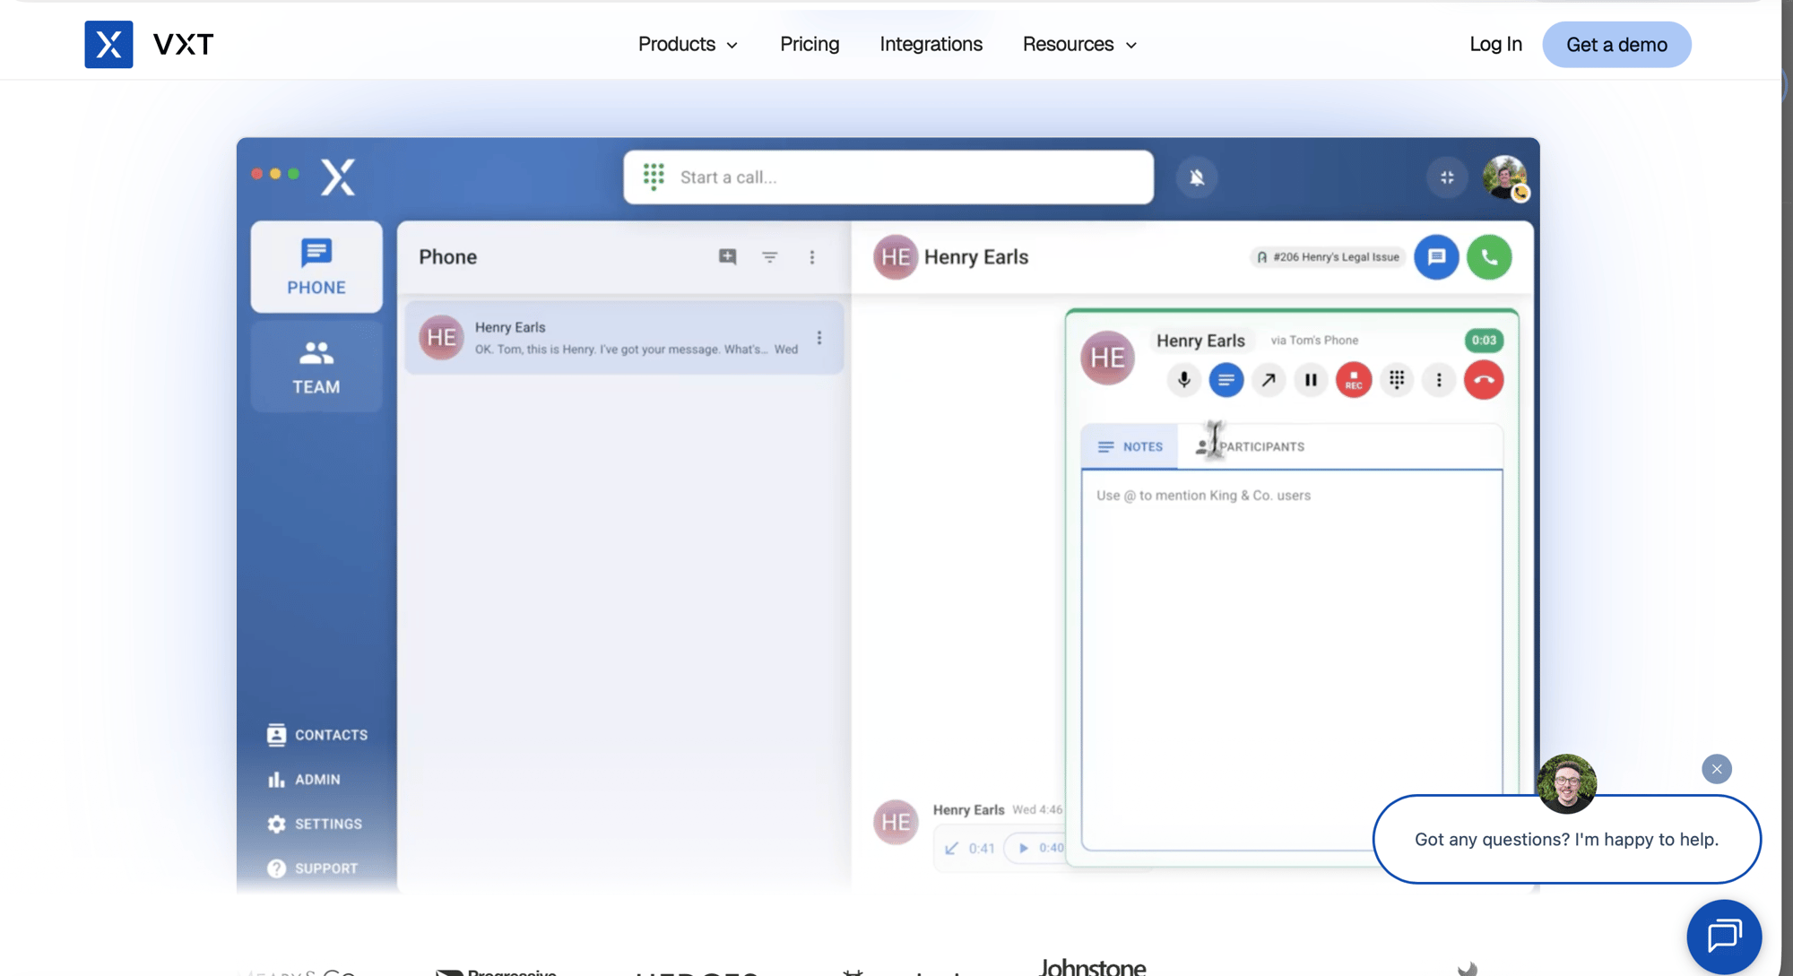The image size is (1793, 976).
Task: Click the Henry Earls avatar in contact header
Action: (895, 257)
